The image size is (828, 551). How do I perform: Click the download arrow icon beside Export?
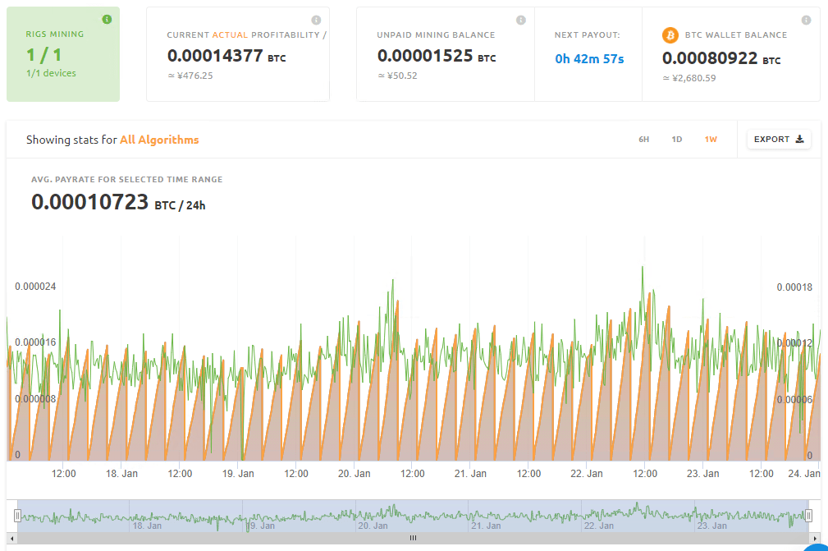[800, 140]
